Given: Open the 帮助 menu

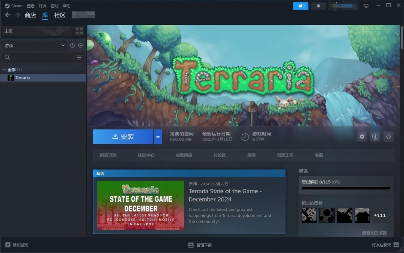Looking at the screenshot, I should [67, 6].
